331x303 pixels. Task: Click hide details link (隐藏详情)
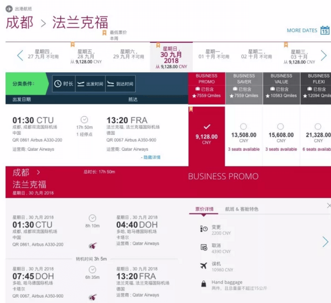[152, 157]
